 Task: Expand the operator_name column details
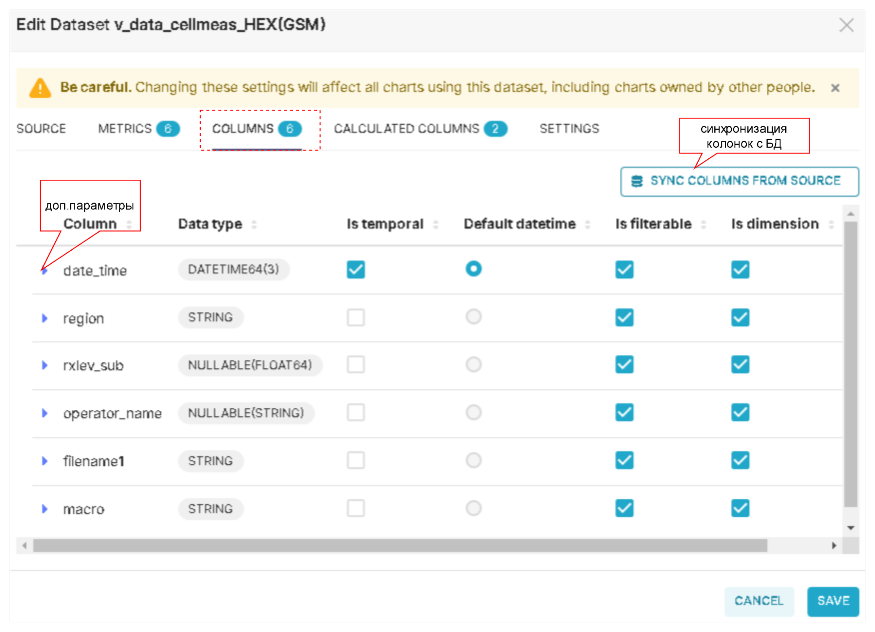click(45, 413)
